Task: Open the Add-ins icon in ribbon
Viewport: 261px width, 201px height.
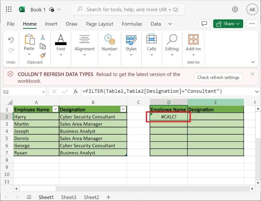Action: click(193, 39)
